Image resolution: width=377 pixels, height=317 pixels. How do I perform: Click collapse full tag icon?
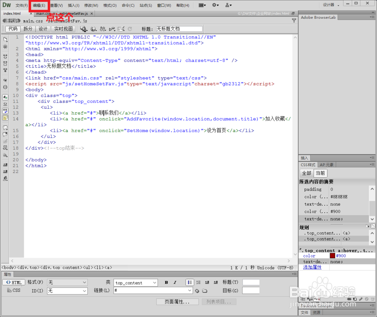(x=5, y=57)
